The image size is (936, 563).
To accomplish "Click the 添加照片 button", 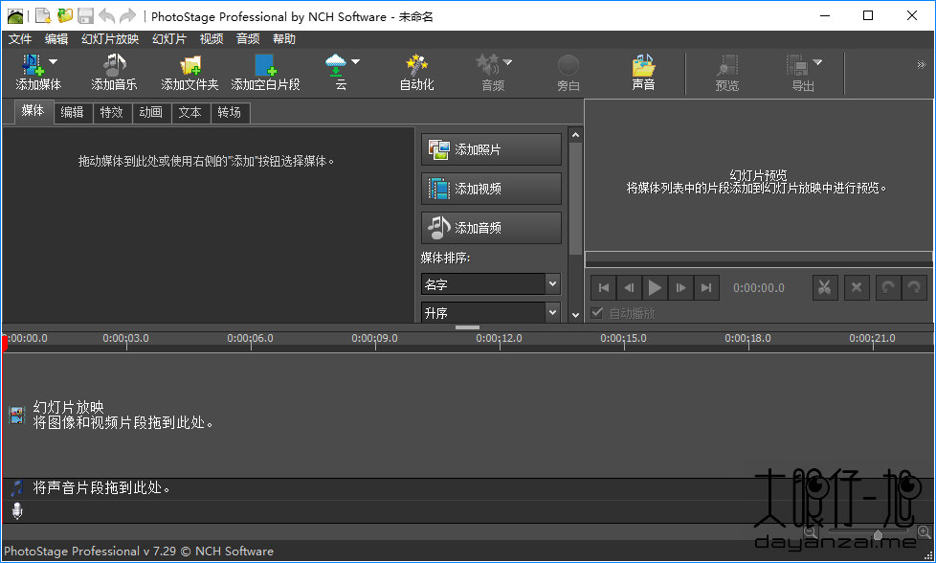I will pyautogui.click(x=491, y=149).
